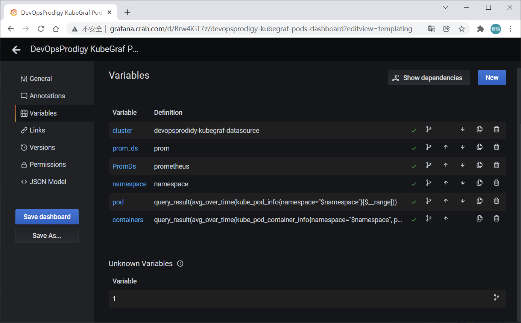Open the browser profile avatar
Screen dimensions: 521x323
(x=496, y=29)
